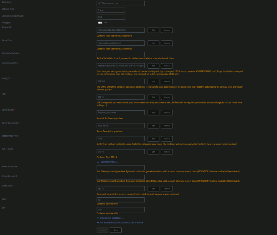Edit the Game Parameters entry

tap(153, 66)
